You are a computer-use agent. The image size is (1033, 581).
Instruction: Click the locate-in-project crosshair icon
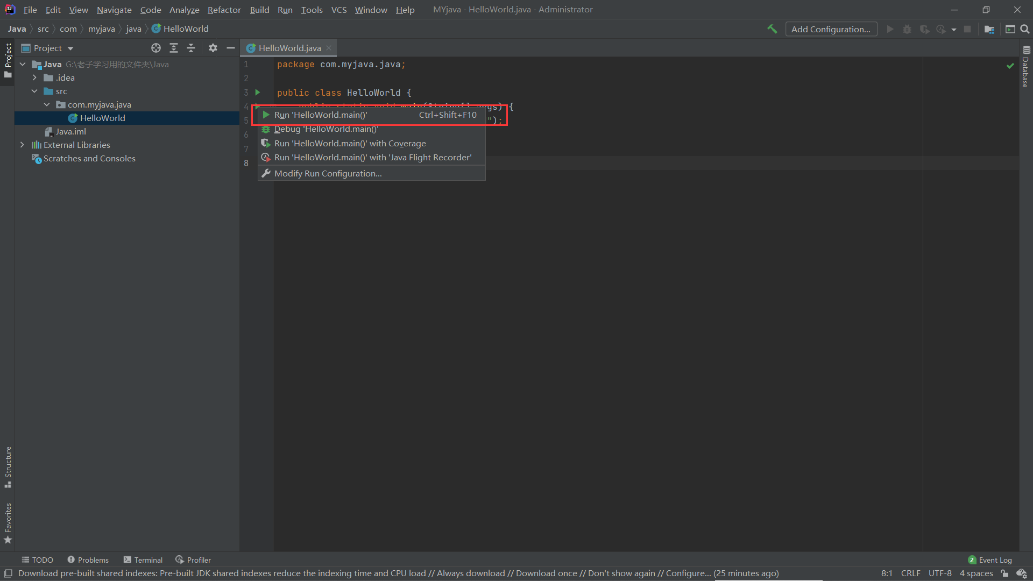[x=156, y=48]
